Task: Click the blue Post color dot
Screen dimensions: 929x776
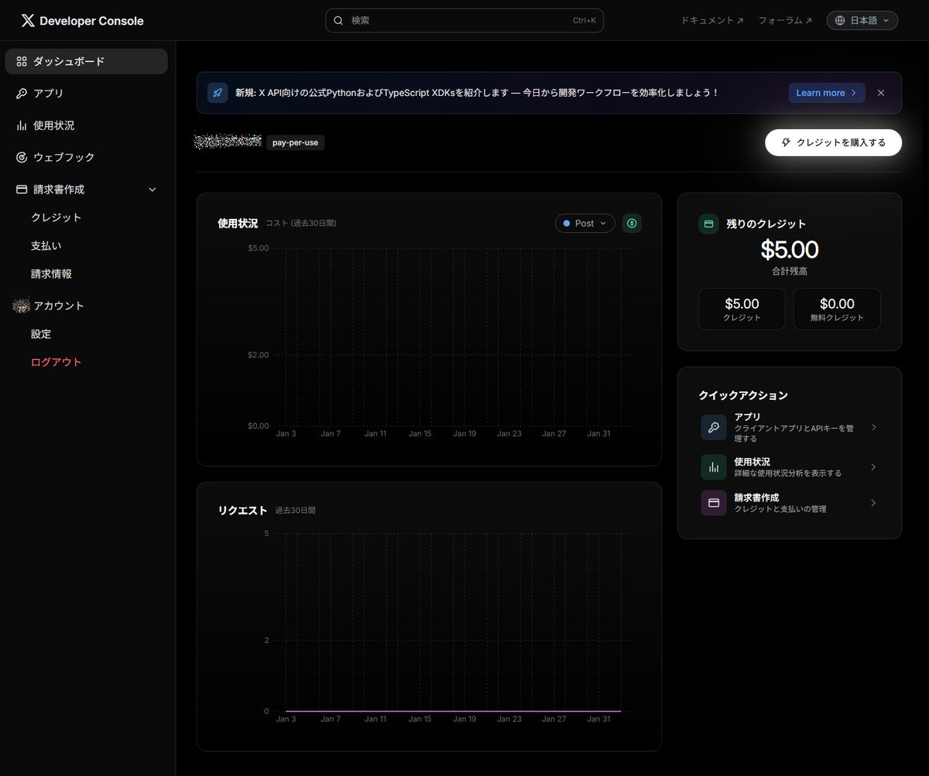Action: pos(567,224)
